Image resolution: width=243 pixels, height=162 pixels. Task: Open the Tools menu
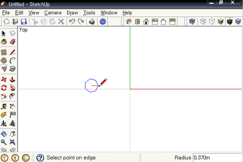89,13
